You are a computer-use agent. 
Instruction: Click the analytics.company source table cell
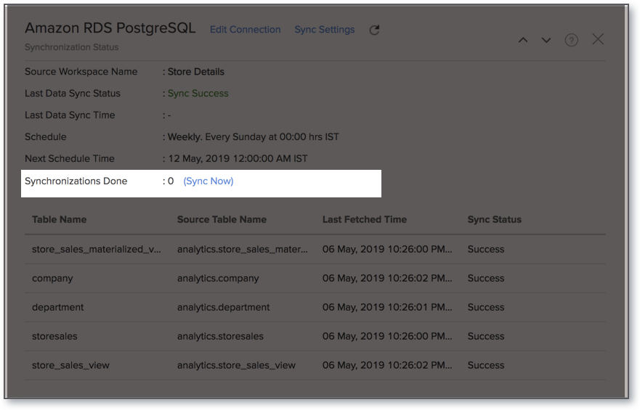[218, 279]
